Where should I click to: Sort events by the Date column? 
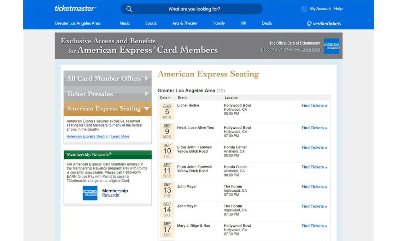click(x=165, y=98)
